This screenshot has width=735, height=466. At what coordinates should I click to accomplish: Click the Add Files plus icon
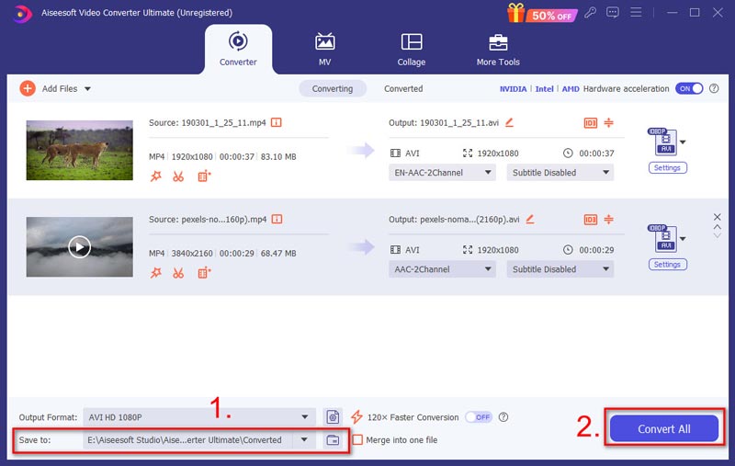pyautogui.click(x=28, y=88)
